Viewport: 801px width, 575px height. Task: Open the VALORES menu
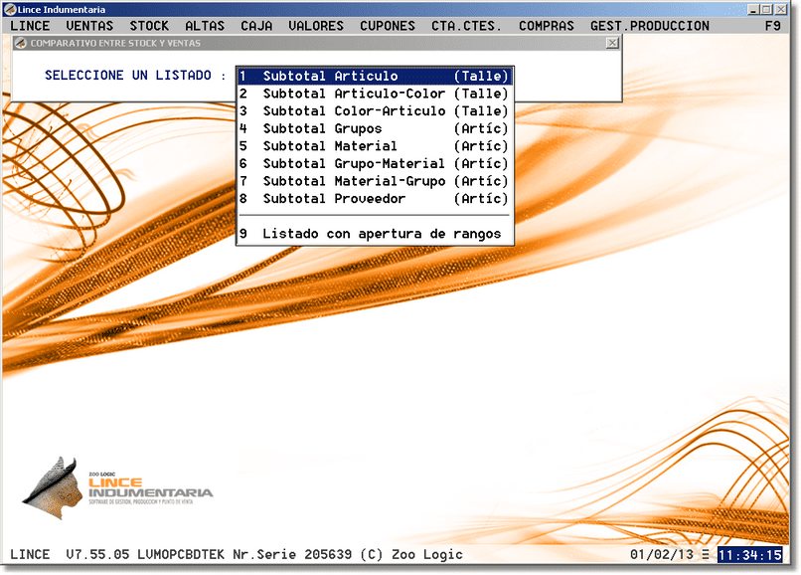pyautogui.click(x=316, y=26)
